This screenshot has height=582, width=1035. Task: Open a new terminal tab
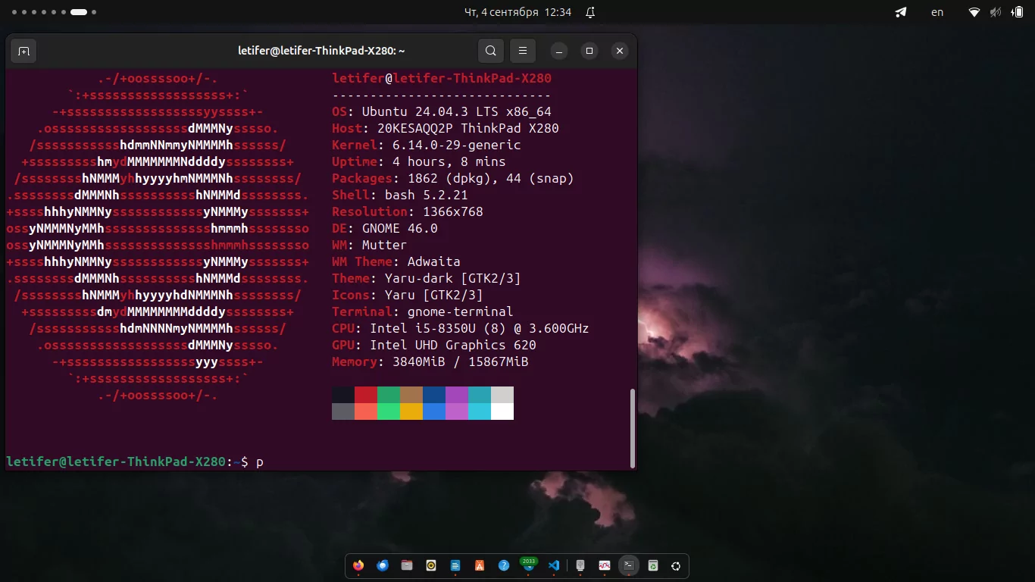[23, 51]
